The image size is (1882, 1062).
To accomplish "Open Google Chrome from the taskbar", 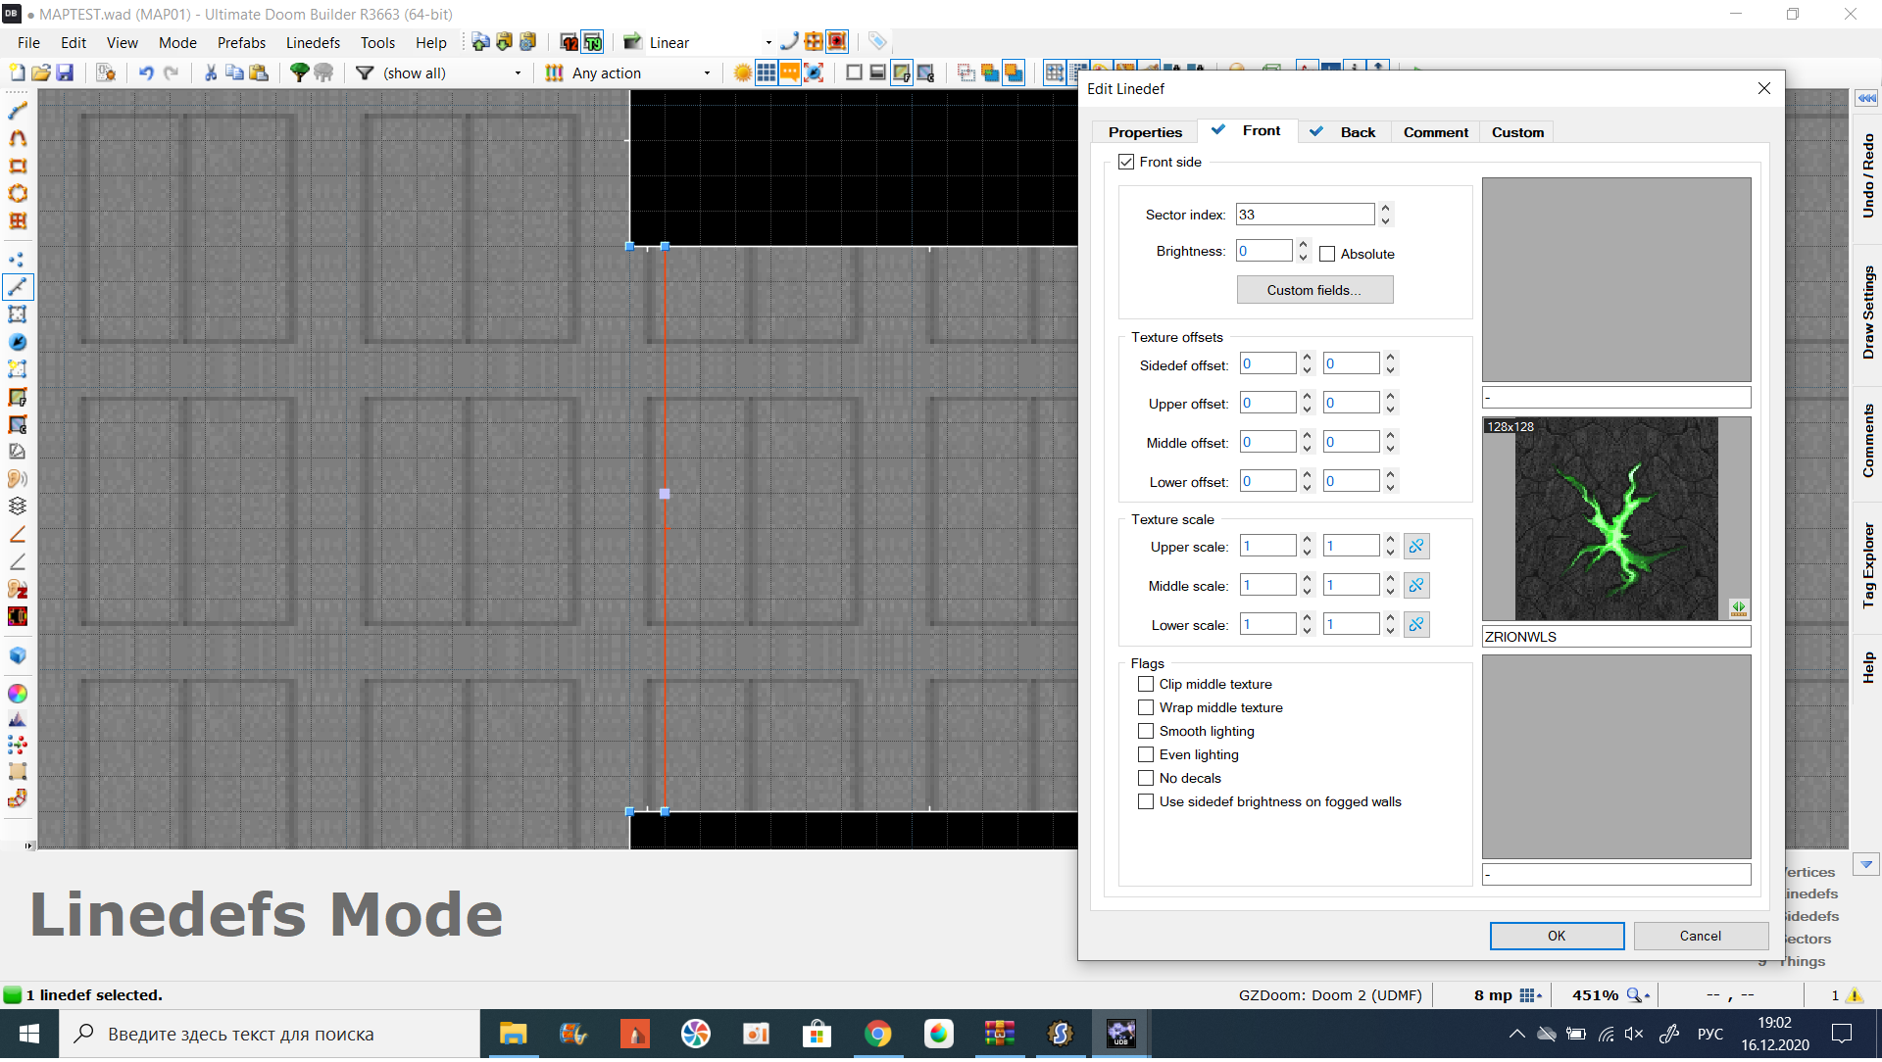I will (877, 1034).
